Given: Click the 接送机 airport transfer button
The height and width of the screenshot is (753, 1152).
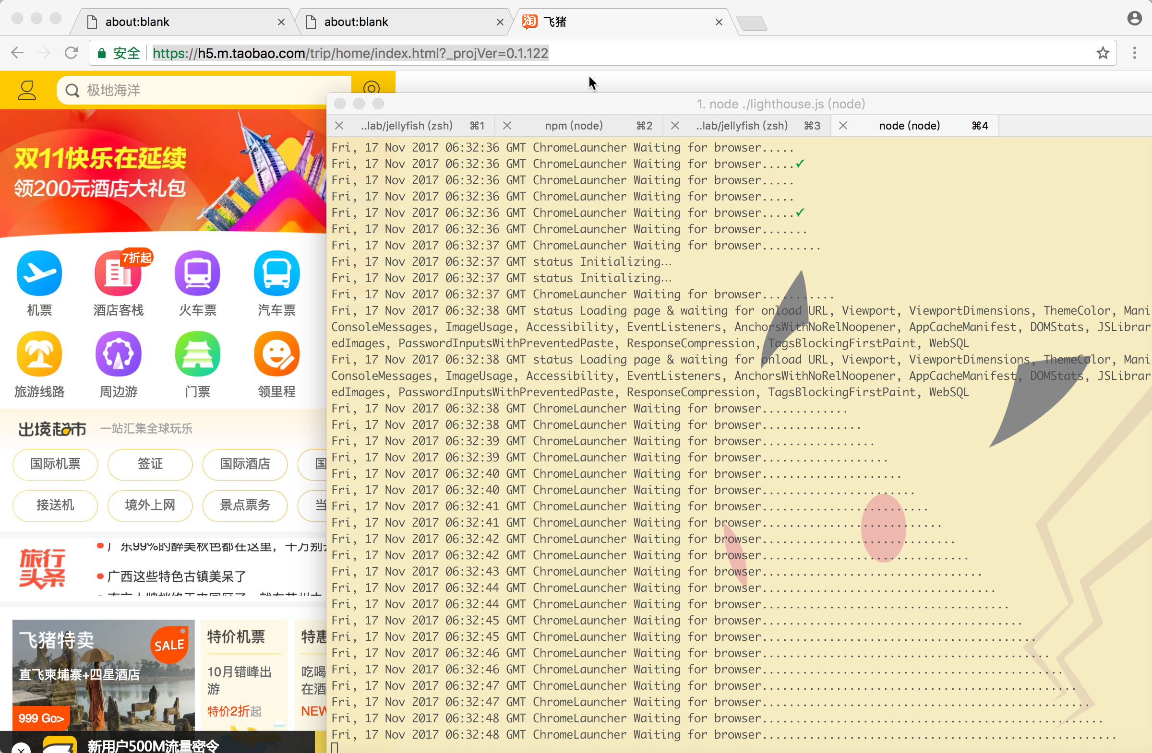Looking at the screenshot, I should click(55, 506).
